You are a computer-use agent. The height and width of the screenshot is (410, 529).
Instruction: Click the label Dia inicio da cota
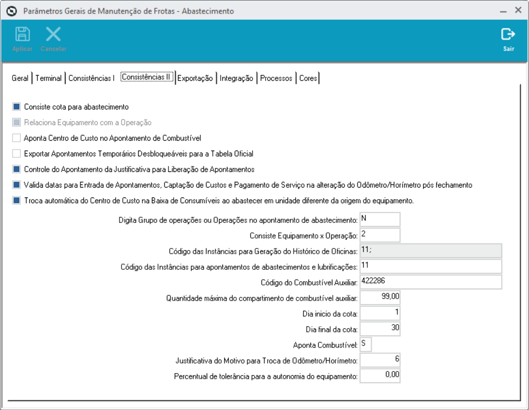(330, 314)
